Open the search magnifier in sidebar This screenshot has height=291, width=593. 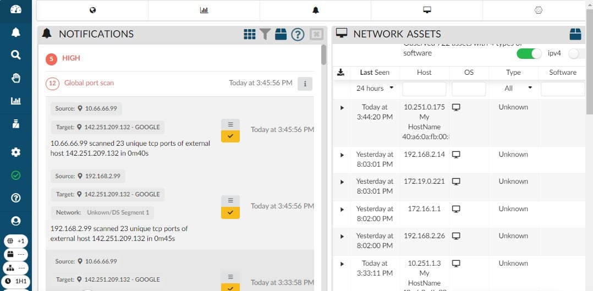[15, 55]
